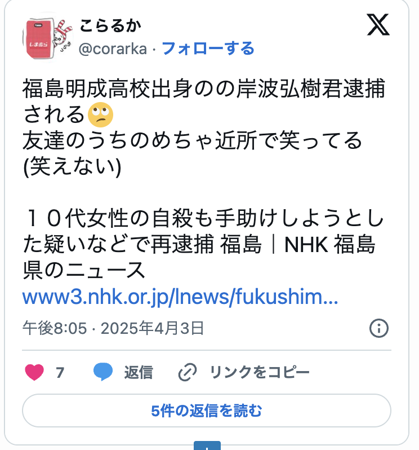Click the display name こらるか

coord(110,26)
